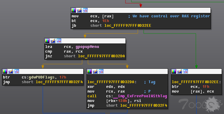Click color icon in gpopupMenu node
This screenshot has width=224, height=114.
coord(47,41)
